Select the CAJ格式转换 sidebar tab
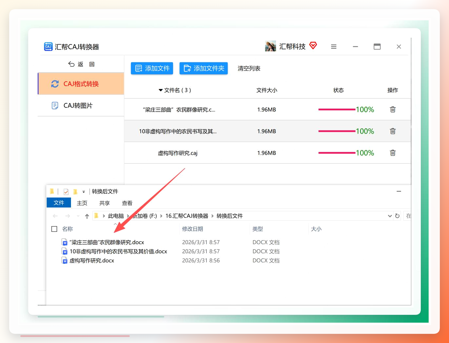The height and width of the screenshot is (343, 449). [x=81, y=84]
